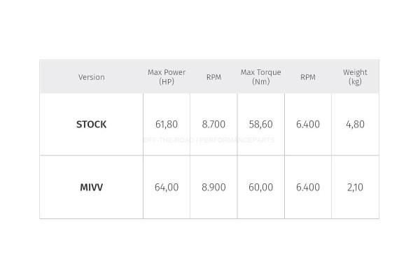Select the STOCK torque RPM 6.400 cell
The image size is (420, 280).
308,125
